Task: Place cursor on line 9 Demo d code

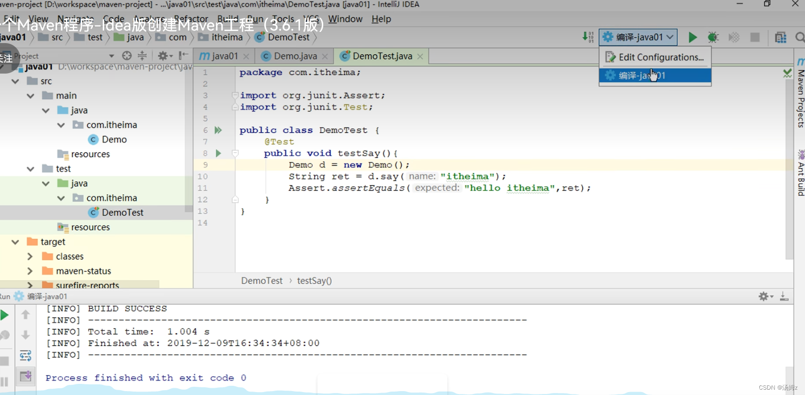Action: pos(349,165)
